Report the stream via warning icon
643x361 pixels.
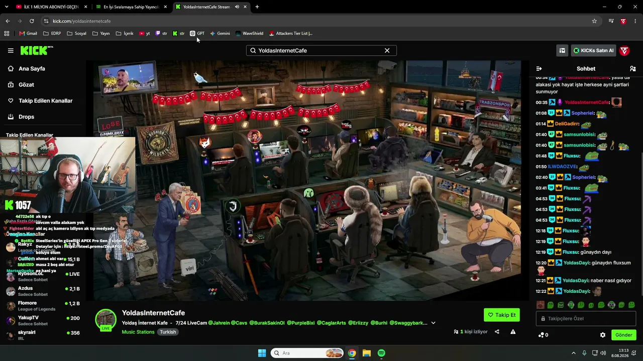pos(513,331)
